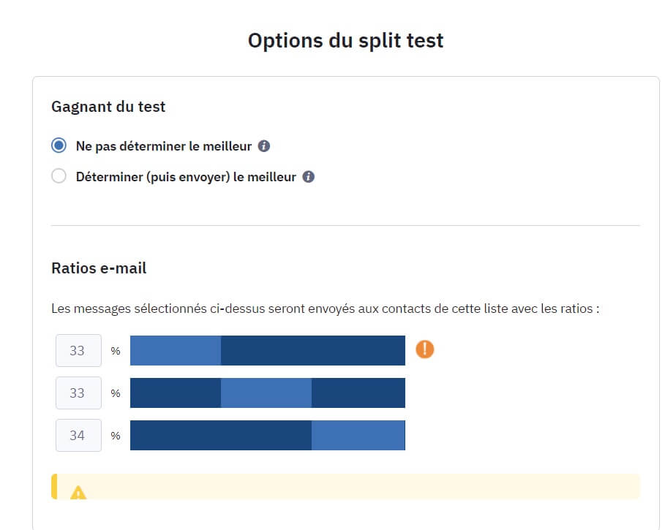Click the "Ratios e-mail" section heading
665x530 pixels.
[99, 268]
